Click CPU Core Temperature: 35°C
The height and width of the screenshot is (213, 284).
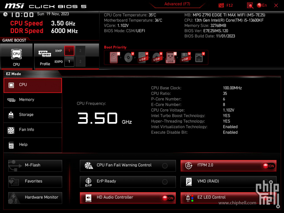[x=130, y=15]
